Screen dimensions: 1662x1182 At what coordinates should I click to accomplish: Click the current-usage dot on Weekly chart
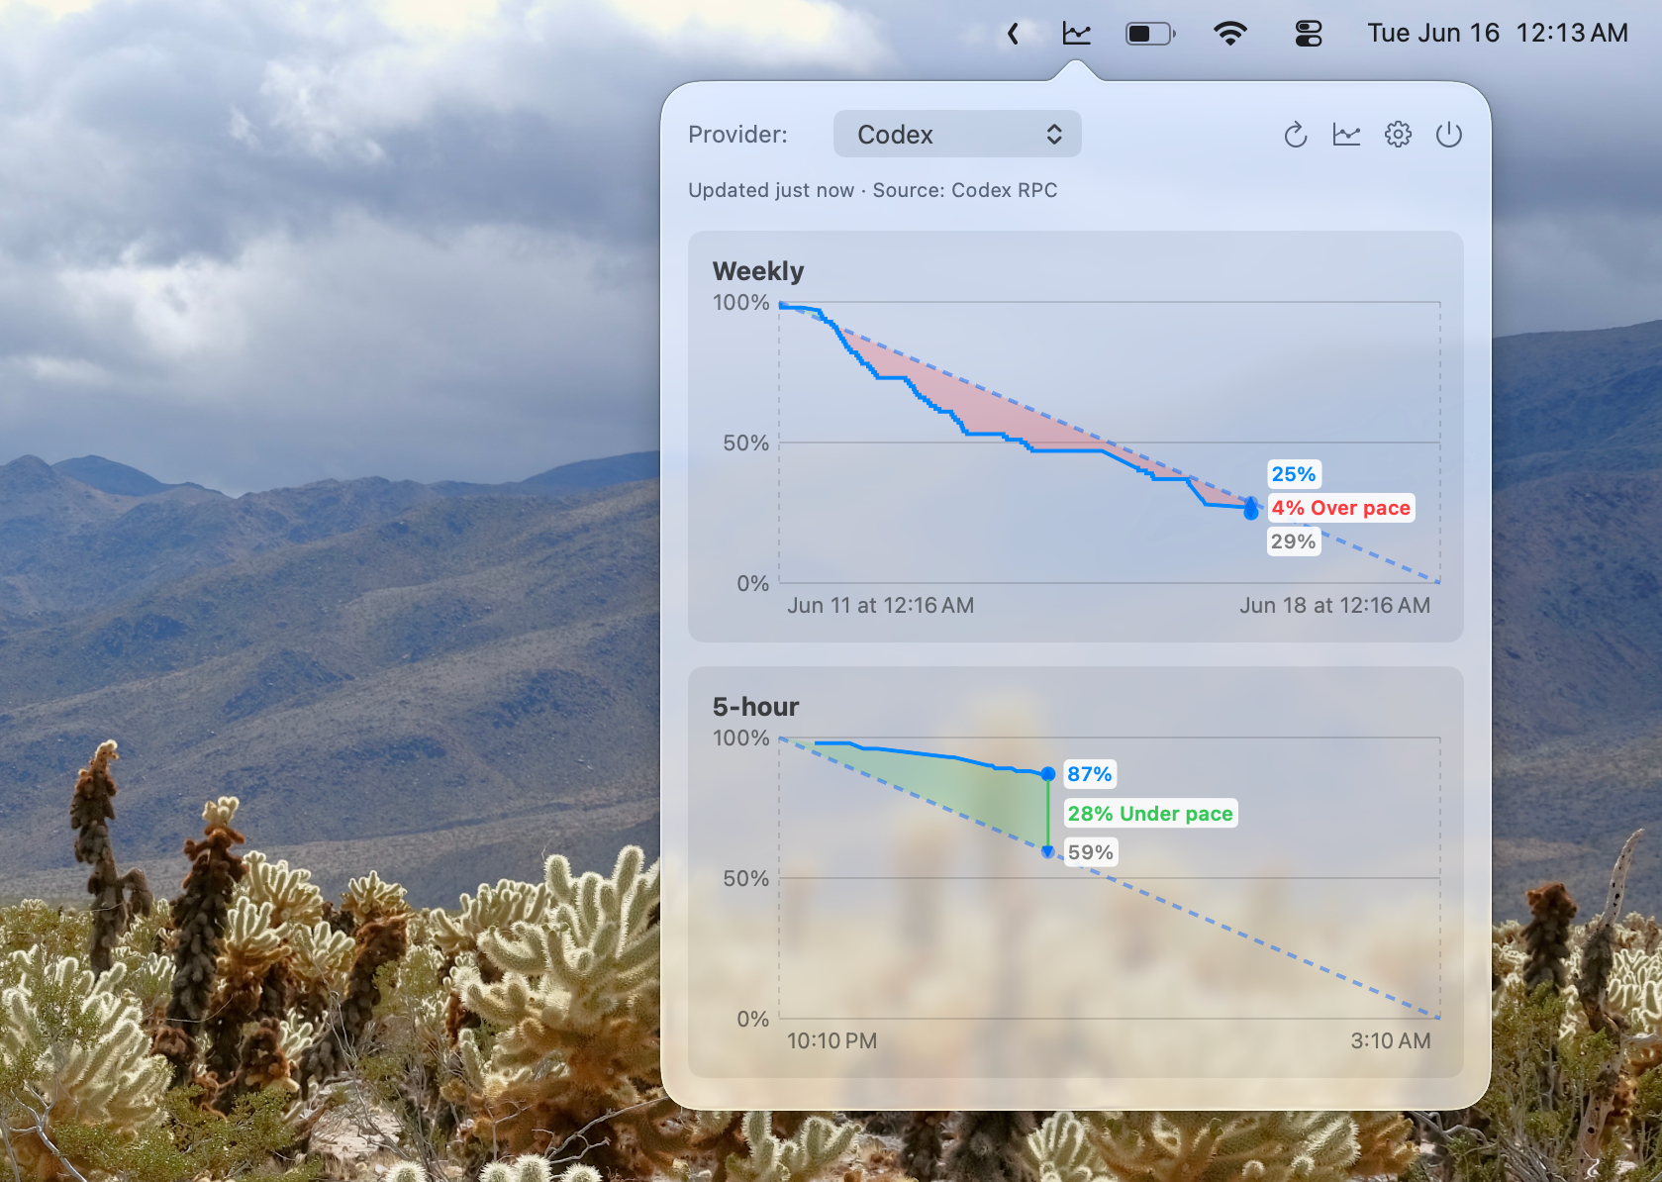click(1251, 512)
